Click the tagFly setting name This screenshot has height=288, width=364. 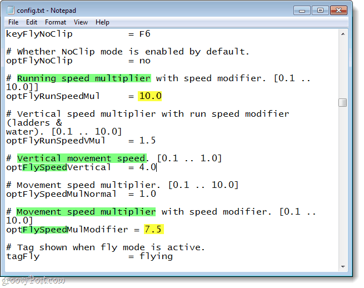(23, 256)
